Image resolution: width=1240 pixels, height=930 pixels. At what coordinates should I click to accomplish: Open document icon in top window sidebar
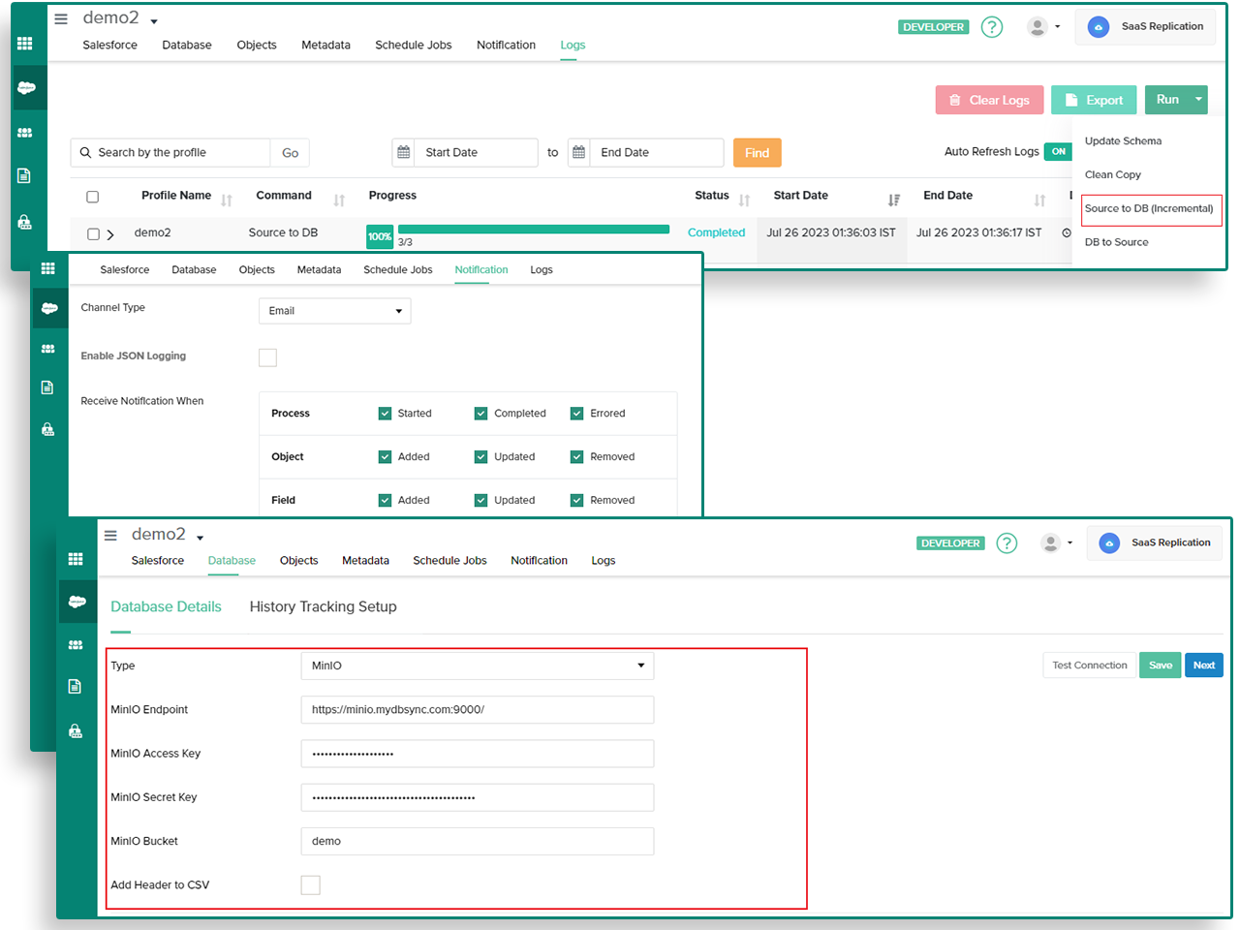(x=24, y=175)
